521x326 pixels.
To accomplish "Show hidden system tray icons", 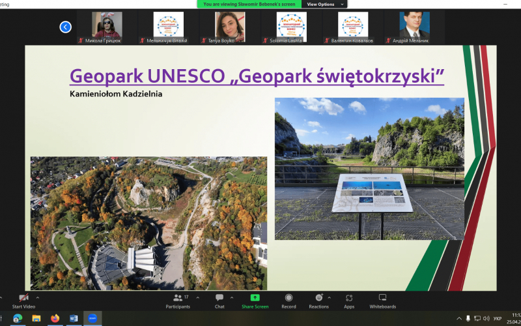I will coord(459,318).
